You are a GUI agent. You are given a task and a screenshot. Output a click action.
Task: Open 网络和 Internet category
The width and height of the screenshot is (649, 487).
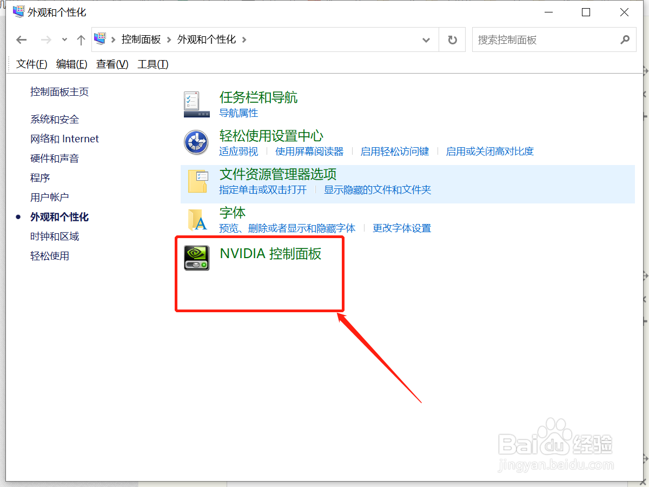[x=65, y=139]
